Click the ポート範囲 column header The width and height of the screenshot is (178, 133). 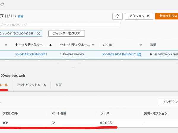click(59, 113)
